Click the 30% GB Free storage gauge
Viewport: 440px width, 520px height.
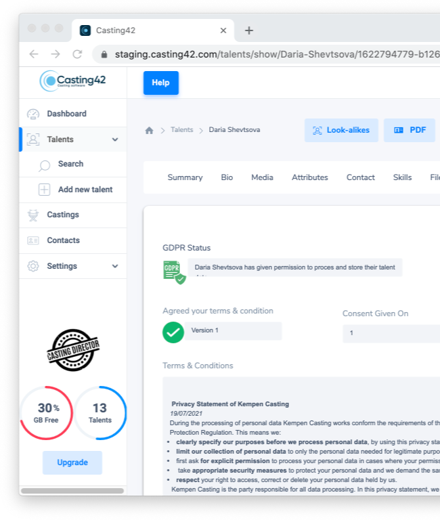47,413
